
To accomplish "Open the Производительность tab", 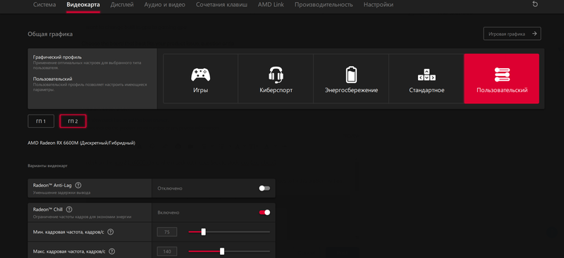I will tap(324, 5).
